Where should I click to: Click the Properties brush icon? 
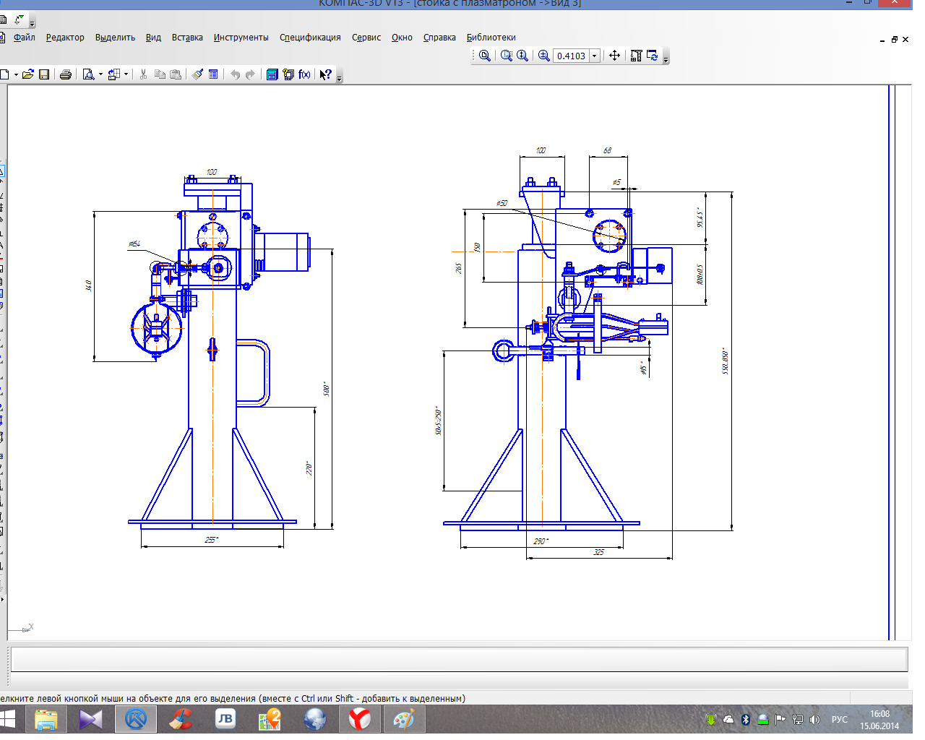(x=197, y=74)
